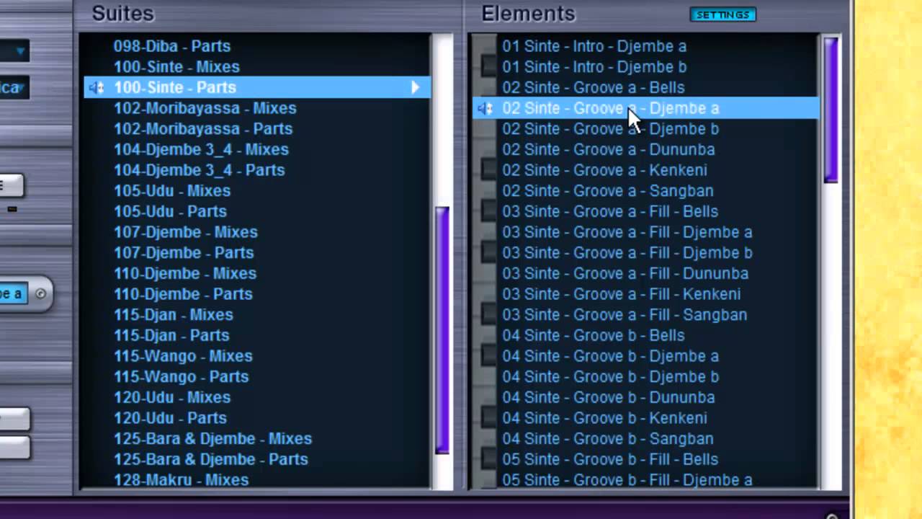Viewport: 922px width, 519px height.
Task: Select element 04 Sinte - Groove b - Djembe b
Action: 611,377
